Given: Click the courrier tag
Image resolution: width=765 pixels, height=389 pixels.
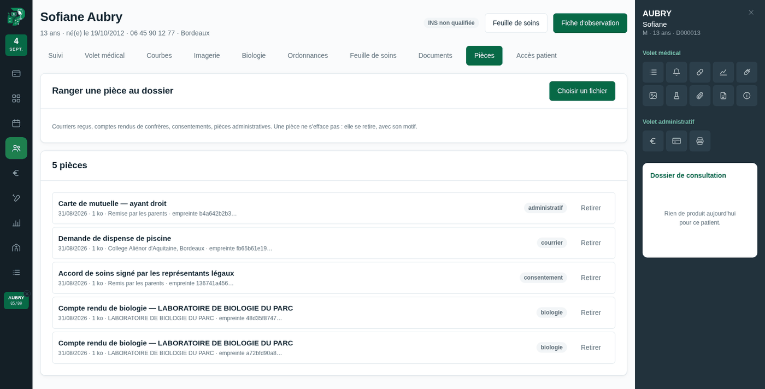Looking at the screenshot, I should 552,243.
